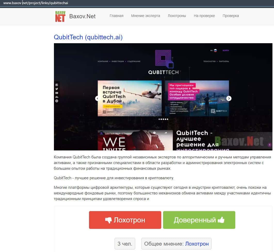The image size is (274, 252).
Task: Select Проверка in the top navigation
Action: click(231, 16)
